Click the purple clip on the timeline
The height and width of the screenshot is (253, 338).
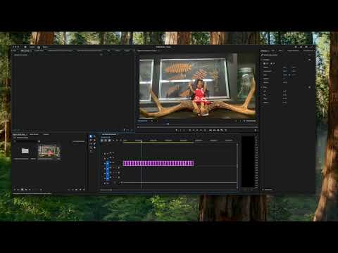pyautogui.click(x=158, y=163)
